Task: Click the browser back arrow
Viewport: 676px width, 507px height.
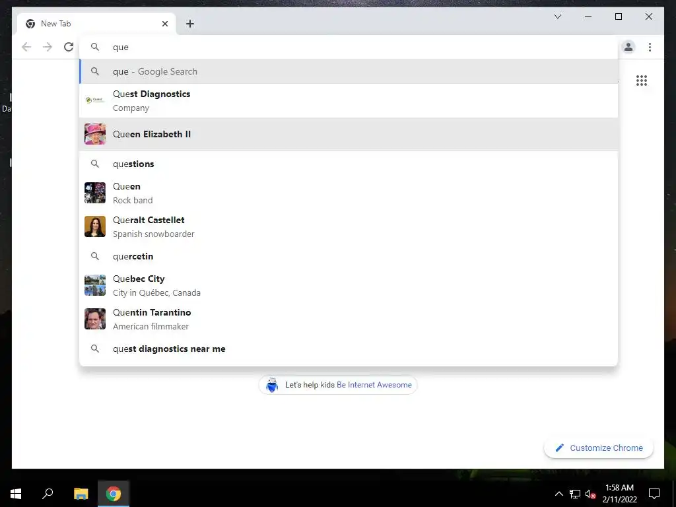Action: point(26,47)
